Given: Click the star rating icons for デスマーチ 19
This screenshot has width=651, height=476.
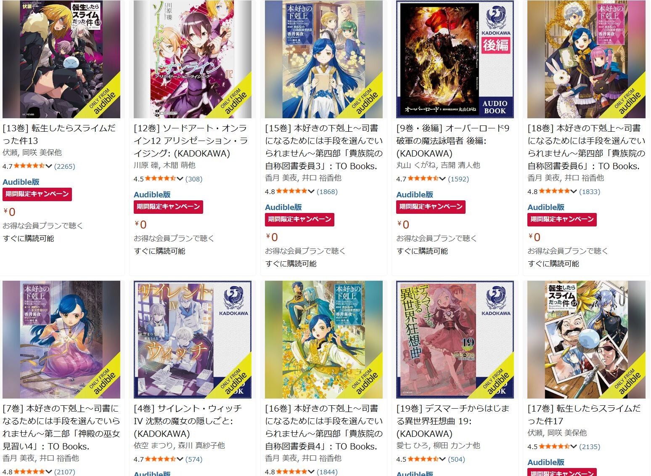Looking at the screenshot, I should tap(423, 459).
